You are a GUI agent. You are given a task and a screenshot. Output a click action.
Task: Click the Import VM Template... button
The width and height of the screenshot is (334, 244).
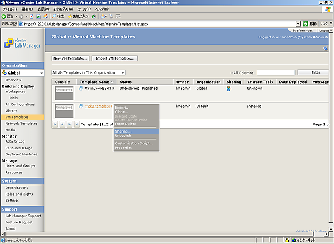(114, 58)
